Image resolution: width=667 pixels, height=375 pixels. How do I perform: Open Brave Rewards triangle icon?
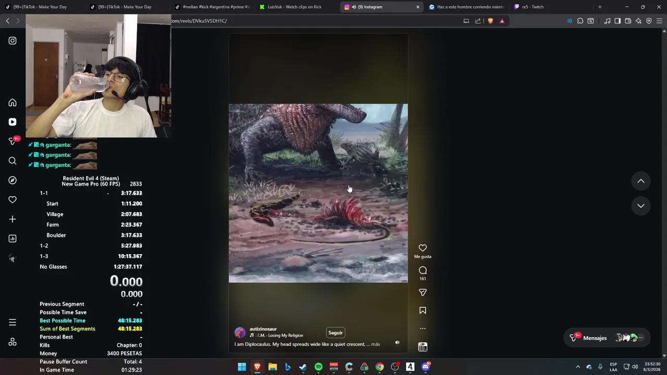[x=502, y=21]
